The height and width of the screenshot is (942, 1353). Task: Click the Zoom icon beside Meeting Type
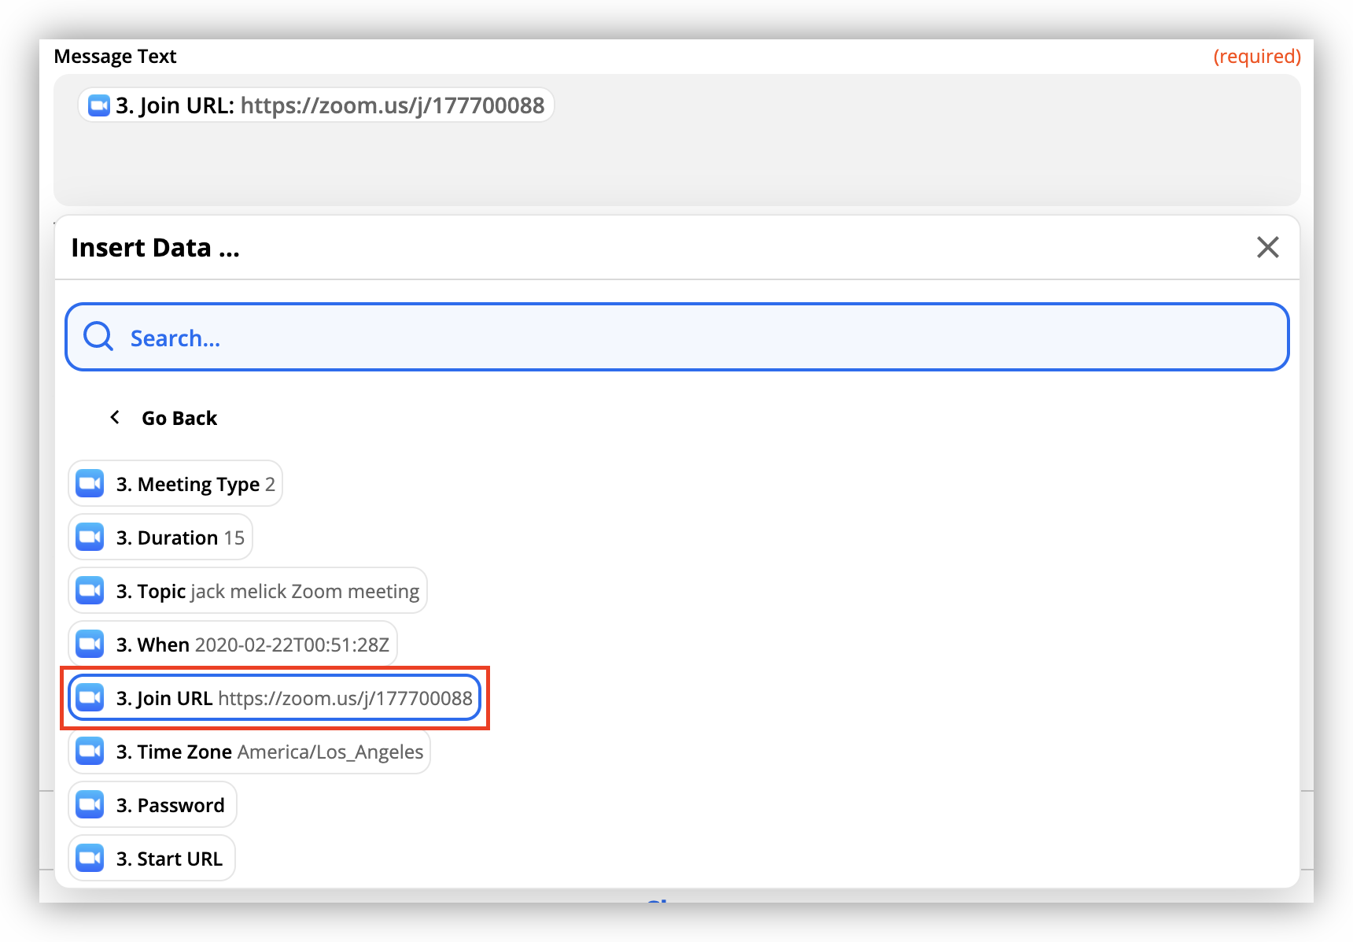tap(90, 484)
